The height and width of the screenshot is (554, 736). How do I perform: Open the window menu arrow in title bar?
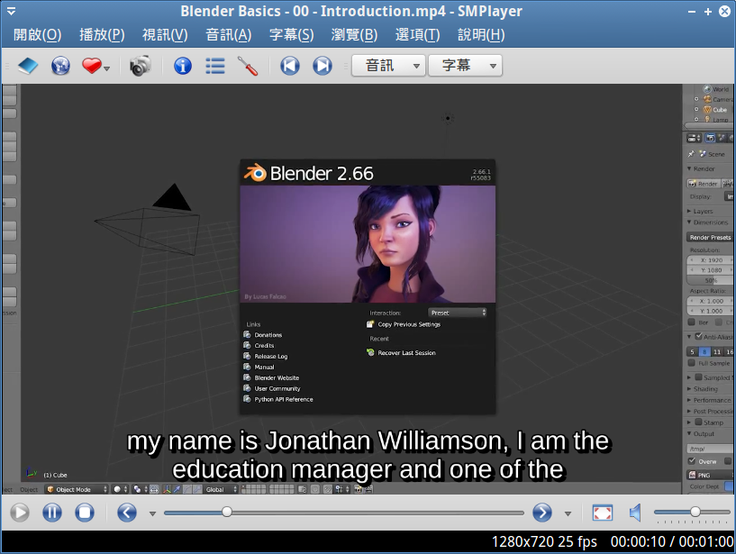click(x=12, y=11)
